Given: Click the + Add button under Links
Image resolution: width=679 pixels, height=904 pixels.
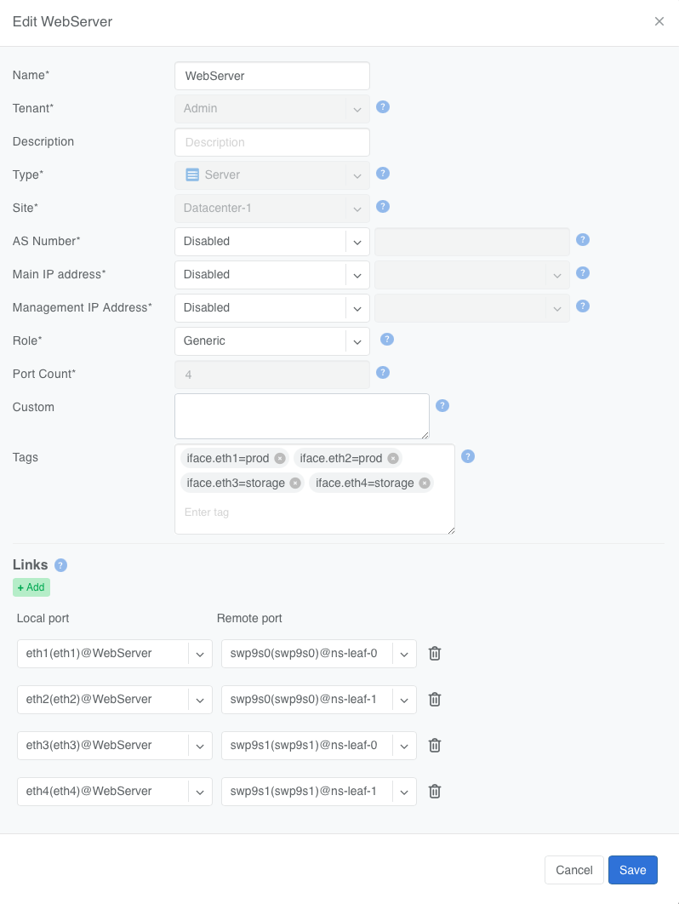Looking at the screenshot, I should coord(31,586).
